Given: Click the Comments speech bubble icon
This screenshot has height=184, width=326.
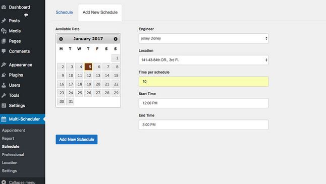Looking at the screenshot, I should point(4,51).
